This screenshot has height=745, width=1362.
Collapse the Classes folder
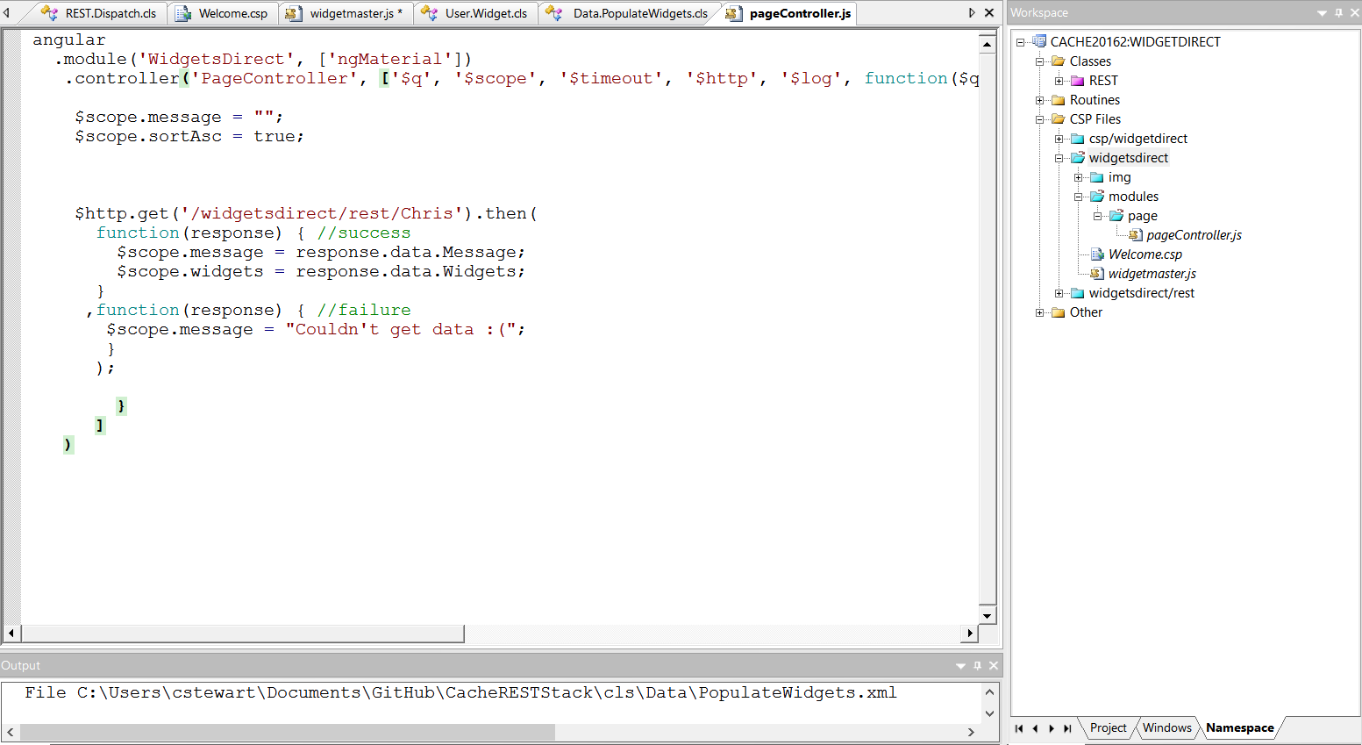point(1039,61)
